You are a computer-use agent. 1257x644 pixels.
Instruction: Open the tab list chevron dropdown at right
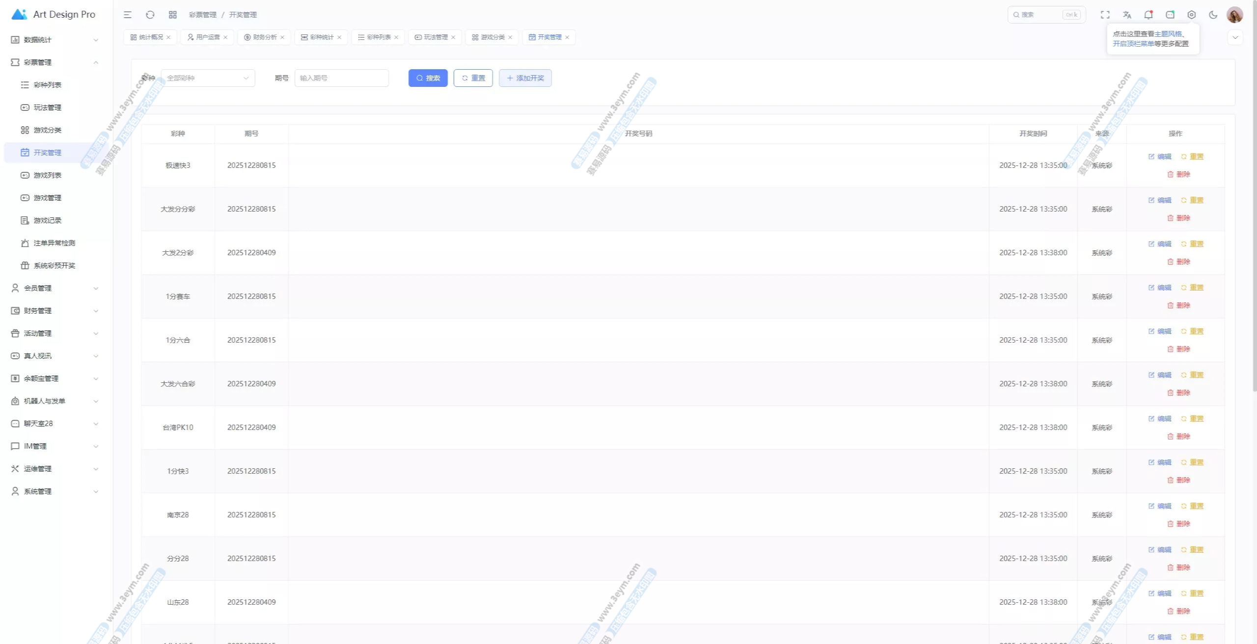coord(1235,37)
